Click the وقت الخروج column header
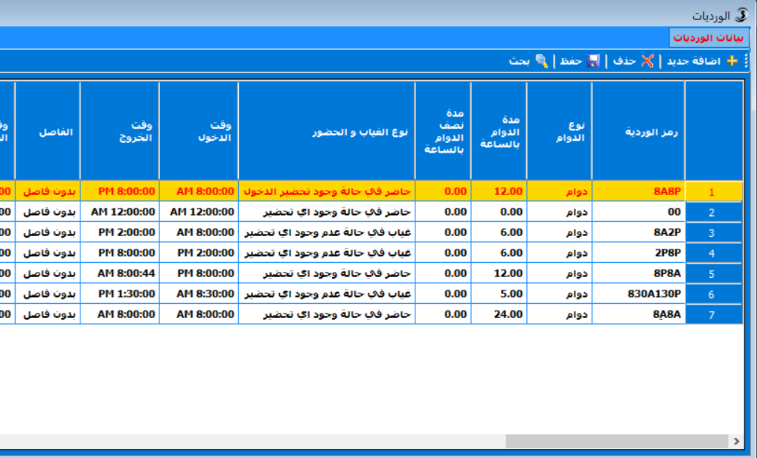The height and width of the screenshot is (458, 757). [x=120, y=131]
